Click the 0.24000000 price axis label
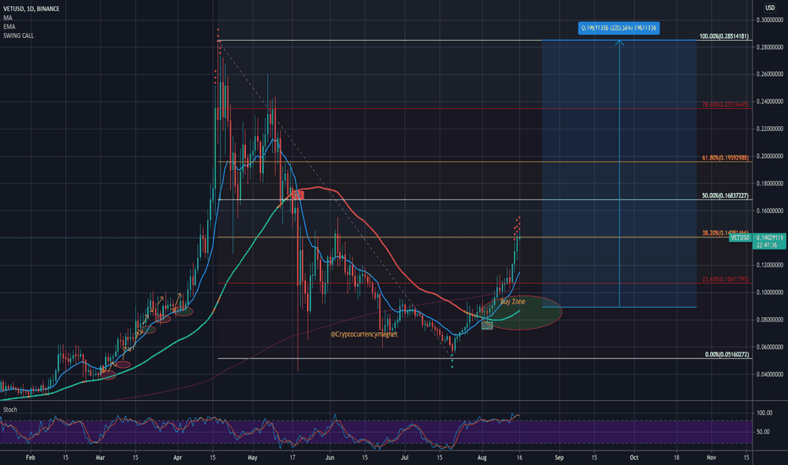 [x=769, y=101]
